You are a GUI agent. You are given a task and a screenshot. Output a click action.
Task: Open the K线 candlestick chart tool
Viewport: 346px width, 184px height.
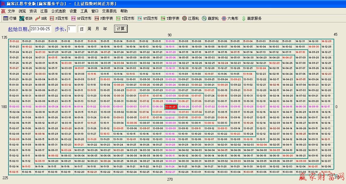click(x=42, y=18)
